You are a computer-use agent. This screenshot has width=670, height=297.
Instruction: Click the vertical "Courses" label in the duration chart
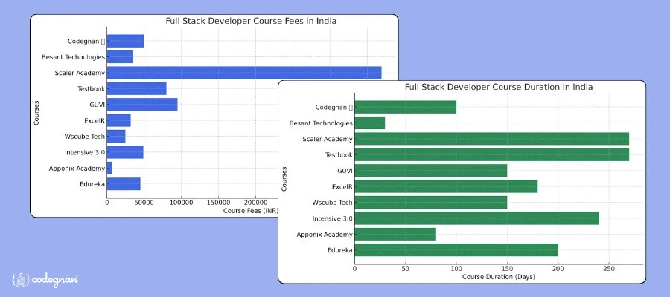[284, 178]
